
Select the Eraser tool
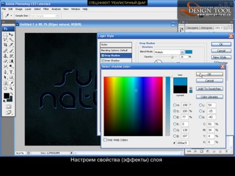[5, 61]
